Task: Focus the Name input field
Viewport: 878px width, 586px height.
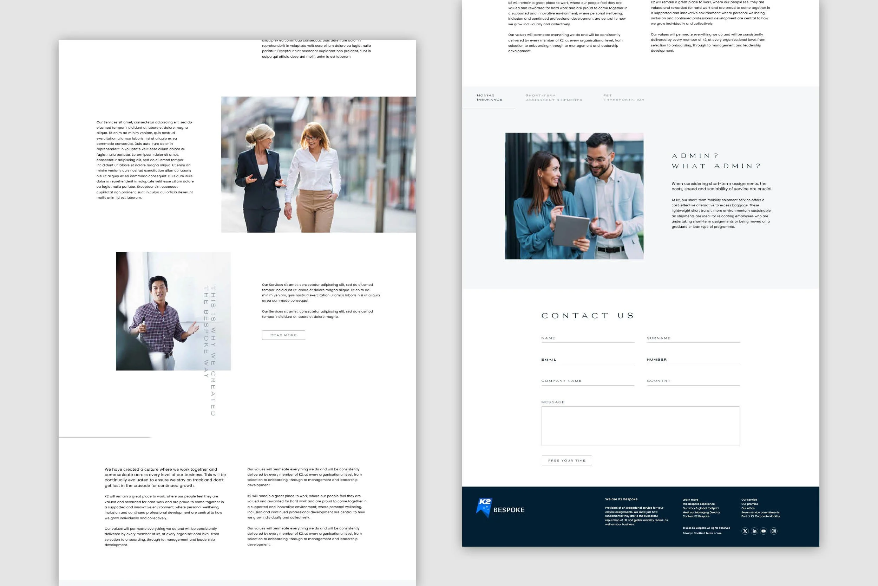Action: (588, 339)
